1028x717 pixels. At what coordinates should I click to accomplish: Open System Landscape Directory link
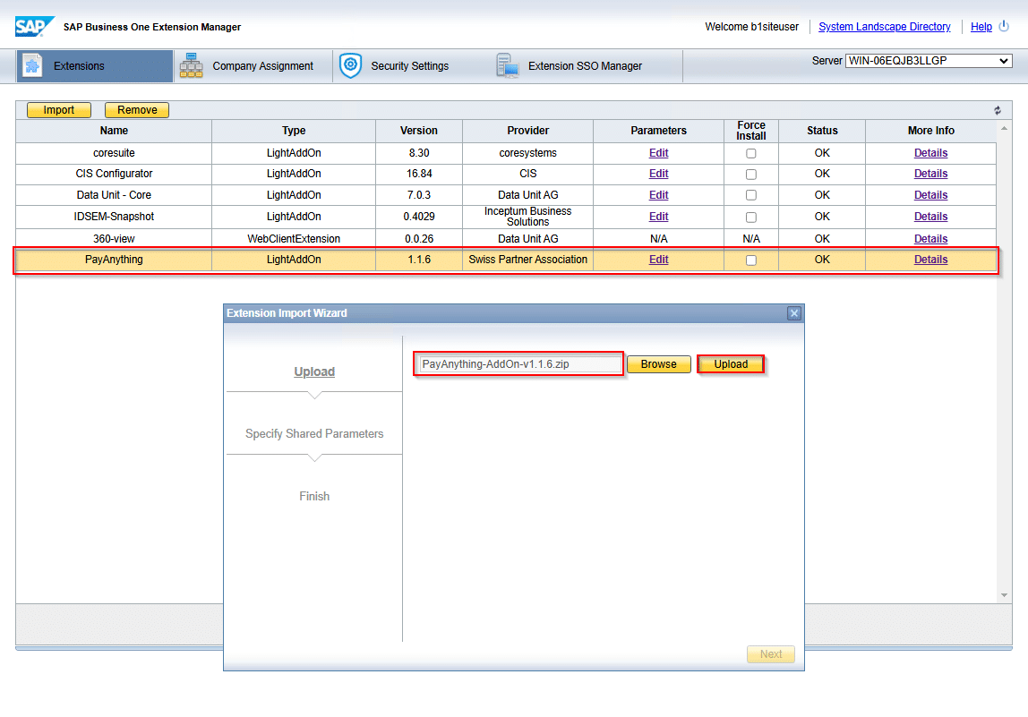[884, 27]
